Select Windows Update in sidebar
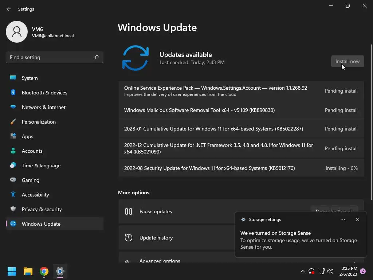 tap(55, 224)
